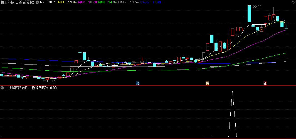The width and height of the screenshot is (296, 139).
Task: Select the stock title 精工科技(日线.前复权)
Action: coord(18,2)
